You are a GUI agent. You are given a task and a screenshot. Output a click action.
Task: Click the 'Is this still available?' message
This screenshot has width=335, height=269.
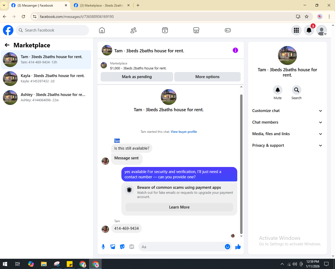(x=132, y=148)
